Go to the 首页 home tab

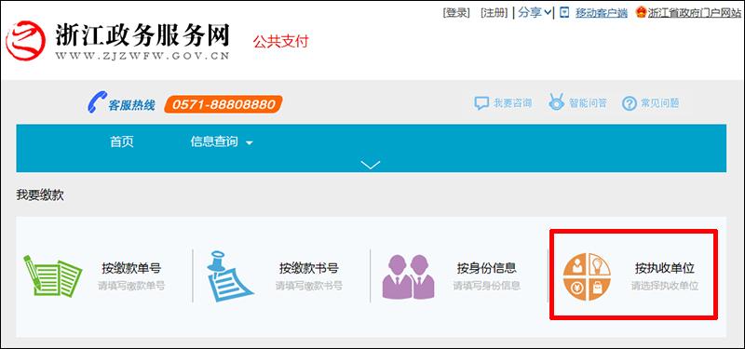(122, 141)
